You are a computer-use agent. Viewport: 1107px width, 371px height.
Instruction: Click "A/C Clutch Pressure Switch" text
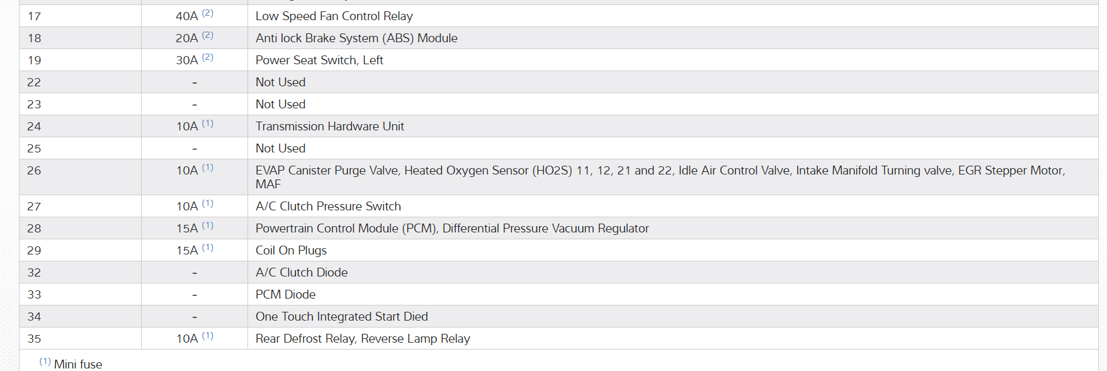(x=328, y=207)
